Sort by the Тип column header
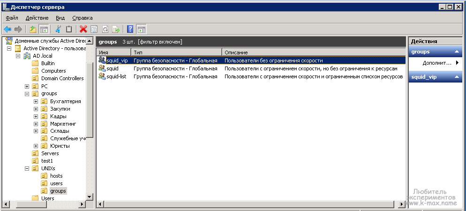 pyautogui.click(x=177, y=53)
